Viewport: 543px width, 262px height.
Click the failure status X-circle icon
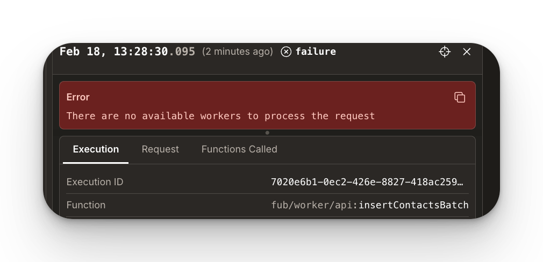point(286,52)
